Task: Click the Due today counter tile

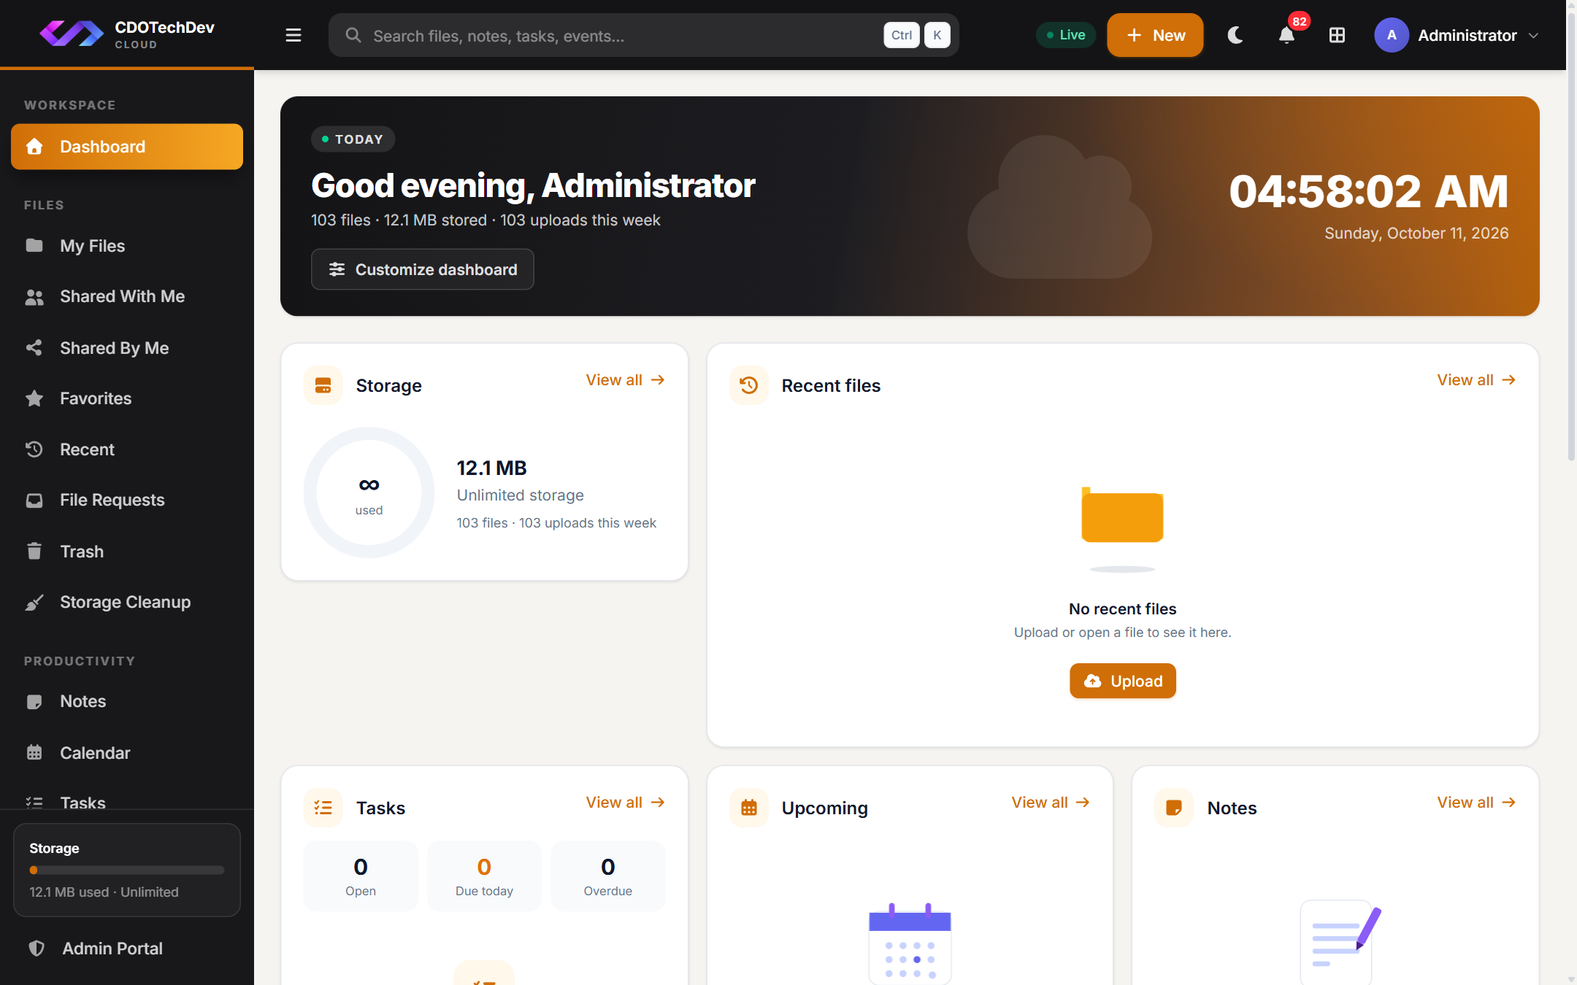Action: coord(484,876)
